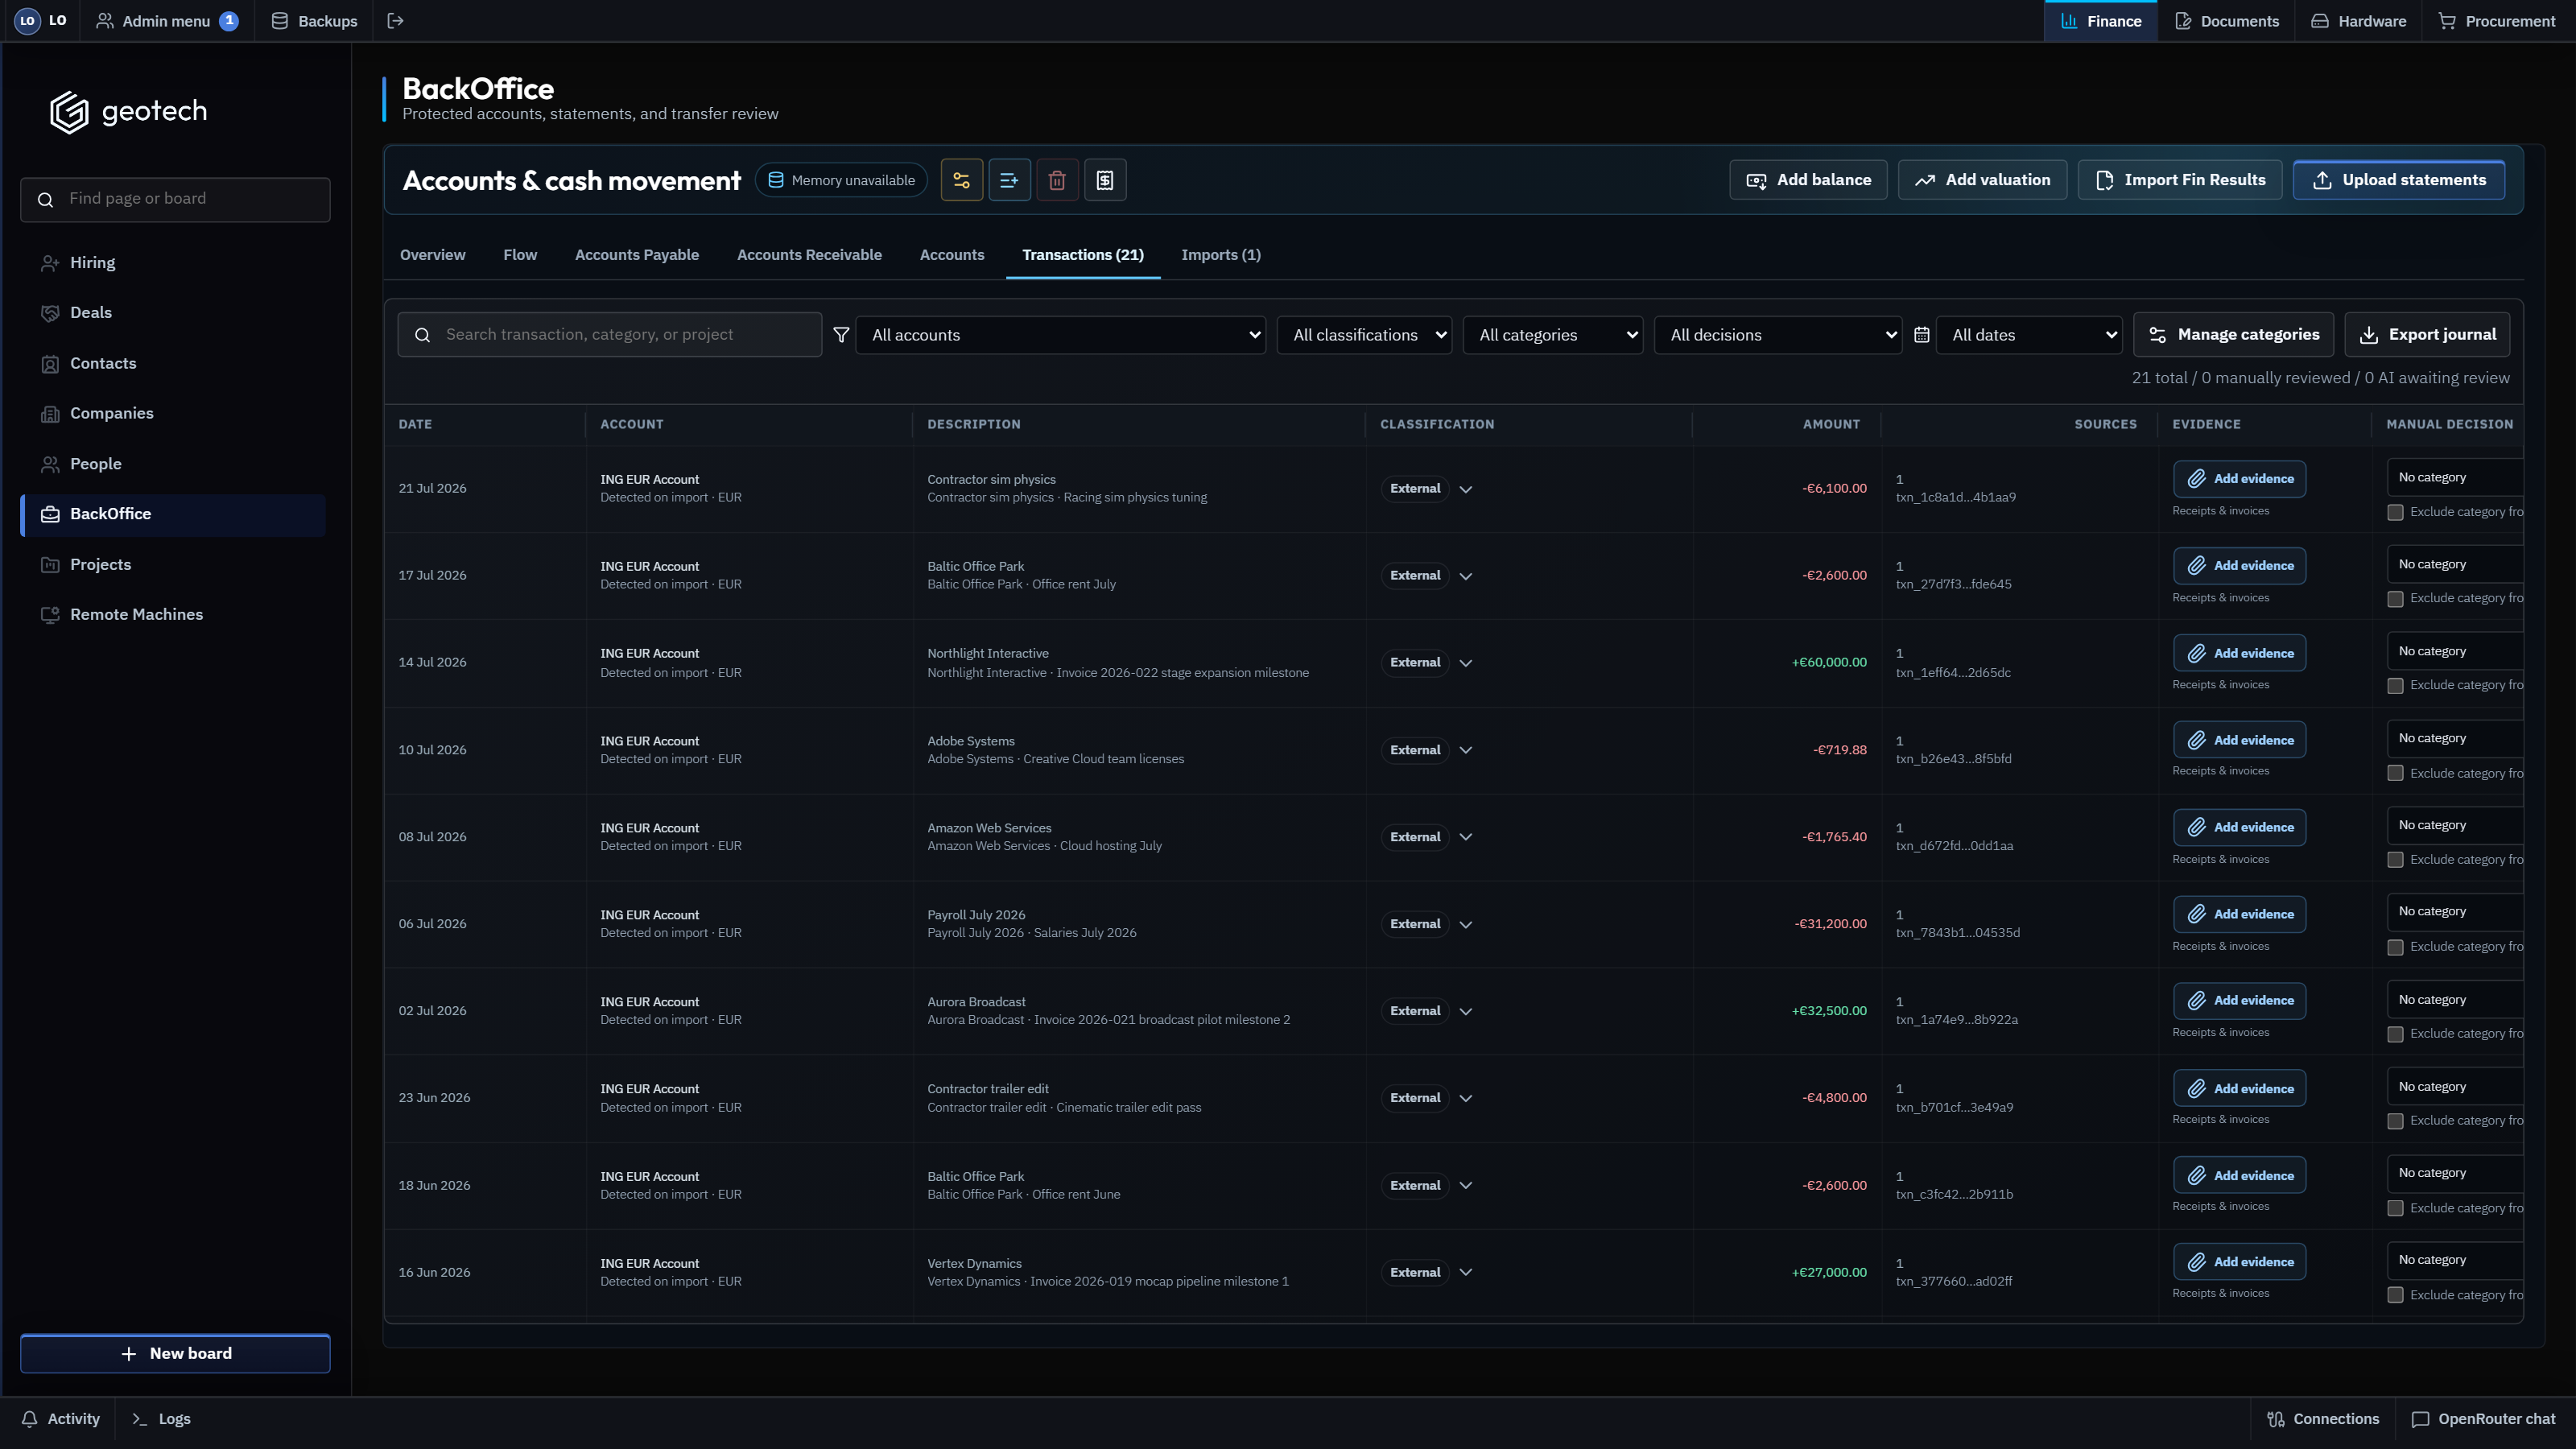Check Exclude category for Adobe Systems row

click(x=2395, y=773)
